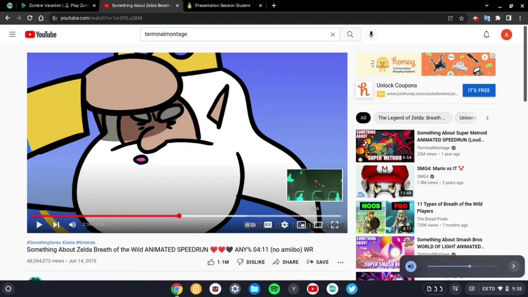The image size is (528, 297).
Task: Go to browser home page
Action: pyautogui.click(x=40, y=18)
